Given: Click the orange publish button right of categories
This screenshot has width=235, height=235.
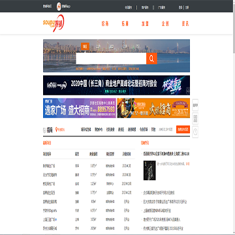Looking at the screenshot, I should tap(183, 129).
